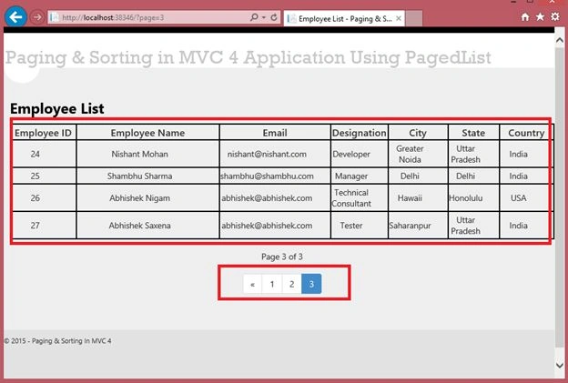Screen dimensions: 568x383
Task: Click the City column header
Action: [x=418, y=133]
